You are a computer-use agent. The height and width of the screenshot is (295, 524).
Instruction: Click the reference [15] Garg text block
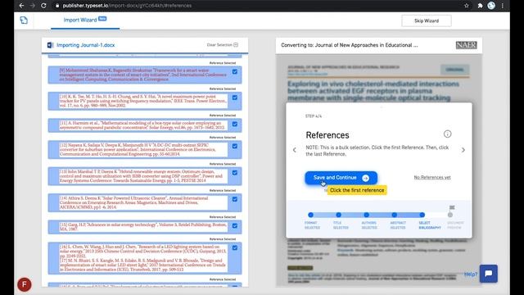pyautogui.click(x=143, y=227)
